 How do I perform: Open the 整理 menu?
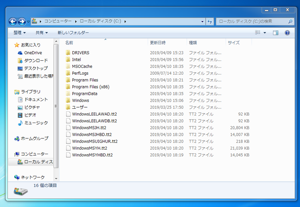[x=19, y=33]
